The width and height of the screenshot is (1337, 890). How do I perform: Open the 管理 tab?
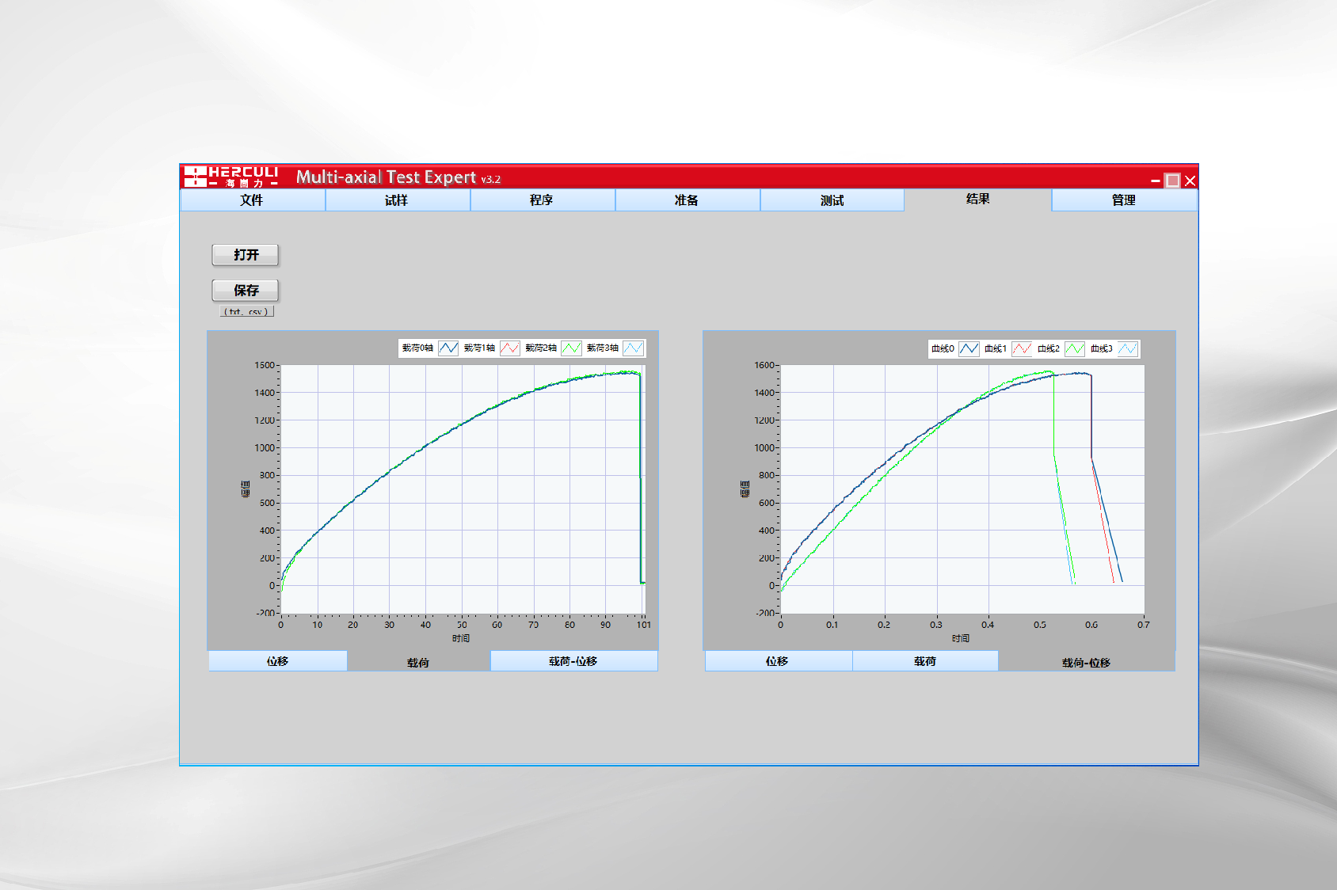(x=1123, y=200)
